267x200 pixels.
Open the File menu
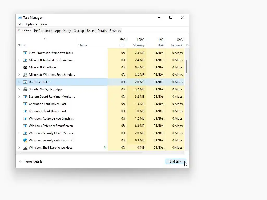[x=20, y=24]
